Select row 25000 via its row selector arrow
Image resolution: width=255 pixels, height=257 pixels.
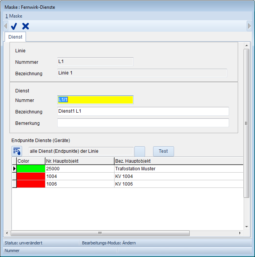(14, 169)
